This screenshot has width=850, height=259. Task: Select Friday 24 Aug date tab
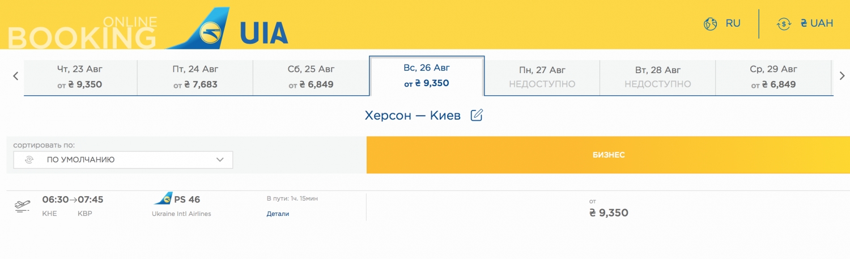195,77
